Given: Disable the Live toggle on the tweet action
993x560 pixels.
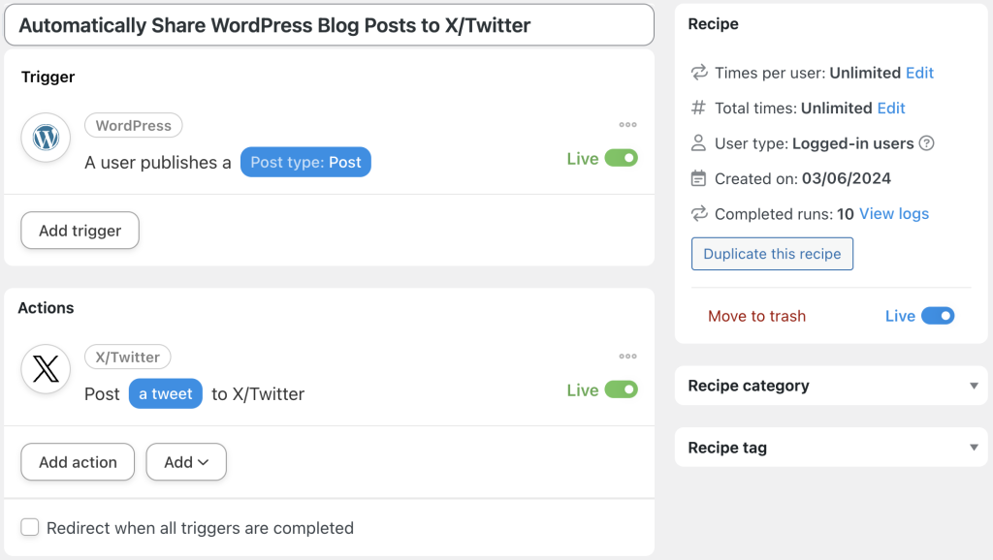Looking at the screenshot, I should (x=625, y=389).
